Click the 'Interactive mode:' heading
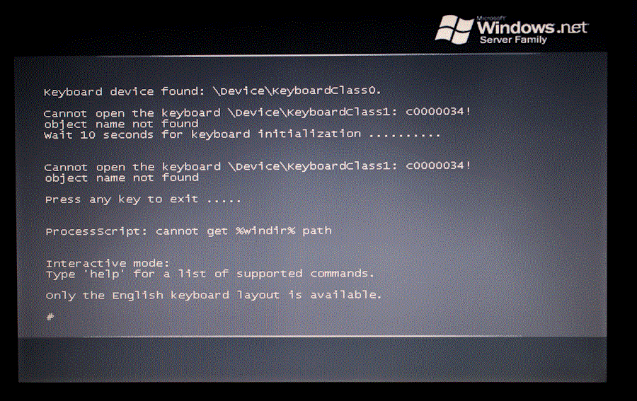637x401 pixels. 108,263
